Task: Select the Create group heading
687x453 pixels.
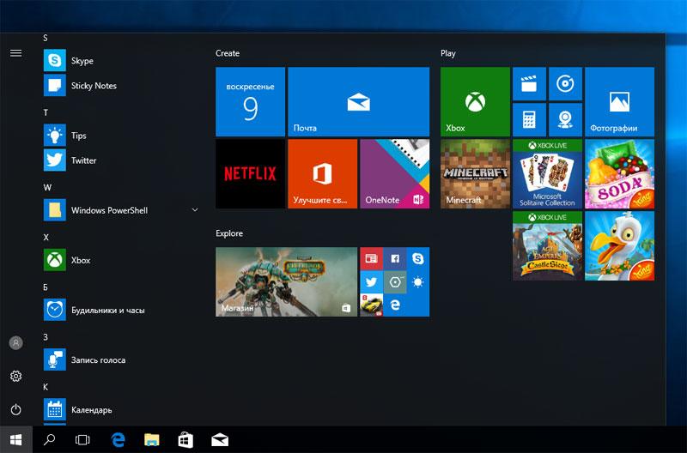Action: 228,53
